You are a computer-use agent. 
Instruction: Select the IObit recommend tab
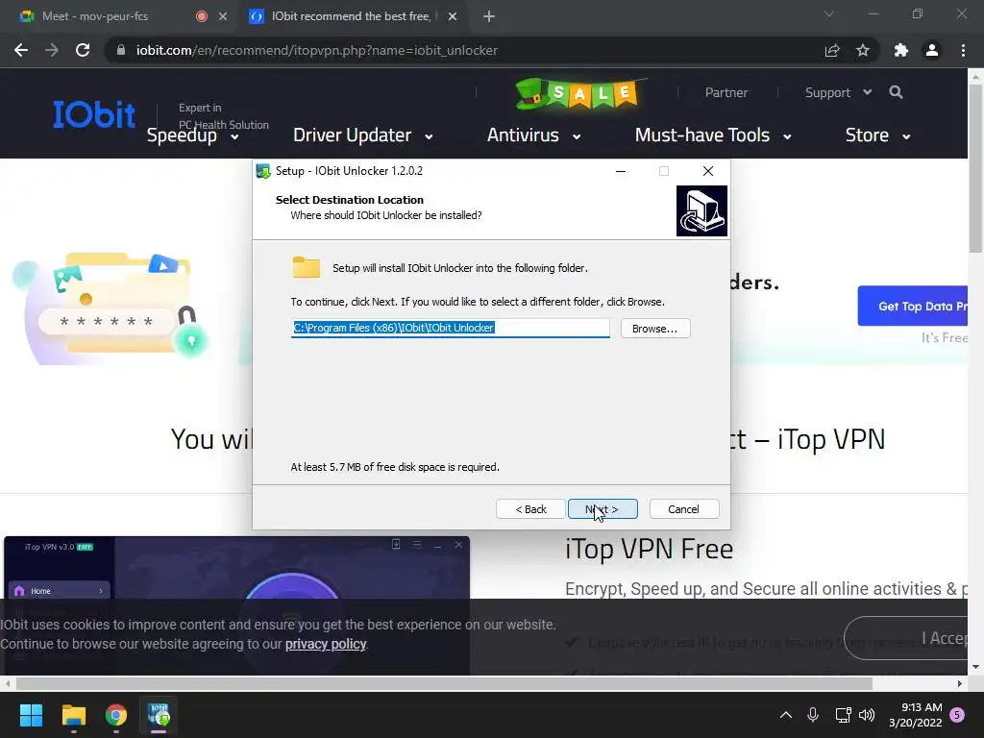click(x=352, y=16)
